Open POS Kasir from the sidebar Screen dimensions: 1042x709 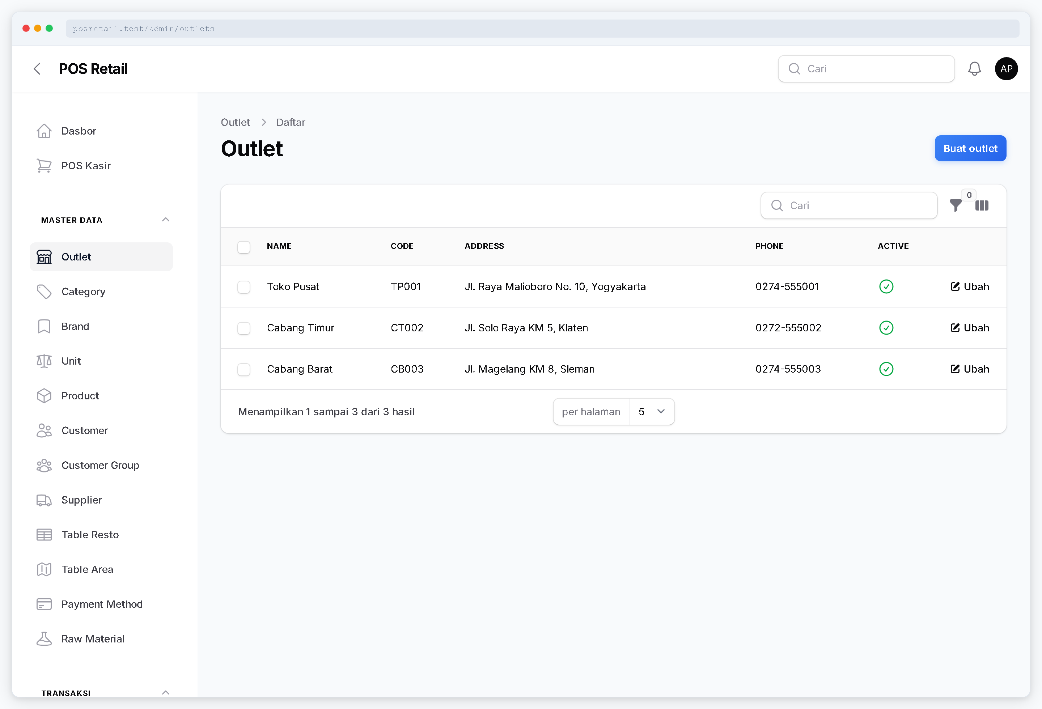click(101, 166)
